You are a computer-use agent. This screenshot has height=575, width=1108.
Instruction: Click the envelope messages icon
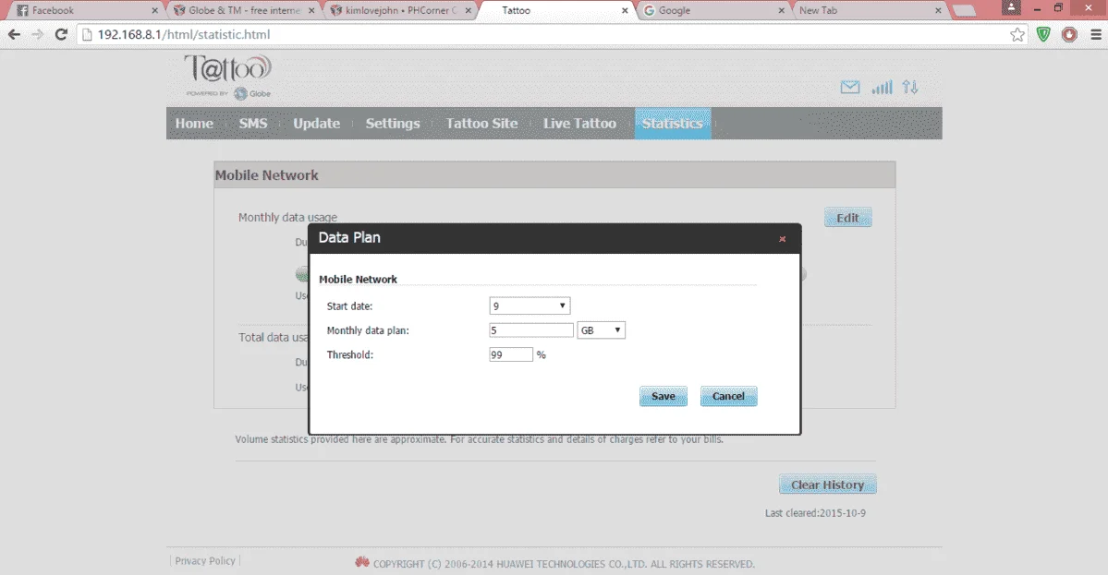click(850, 88)
